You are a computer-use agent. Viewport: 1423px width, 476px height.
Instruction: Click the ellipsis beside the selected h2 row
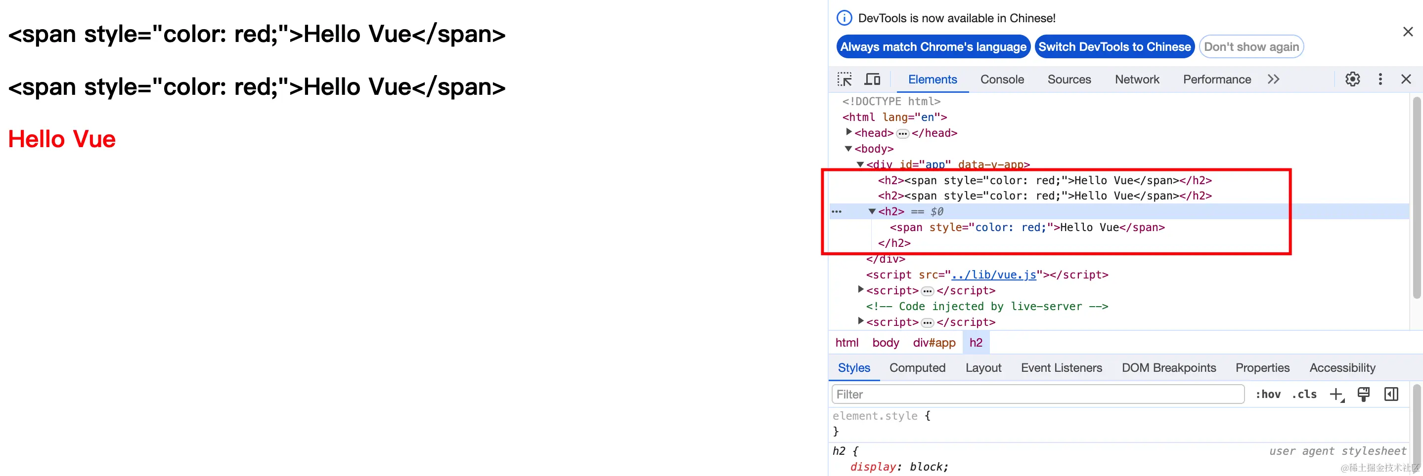(837, 212)
